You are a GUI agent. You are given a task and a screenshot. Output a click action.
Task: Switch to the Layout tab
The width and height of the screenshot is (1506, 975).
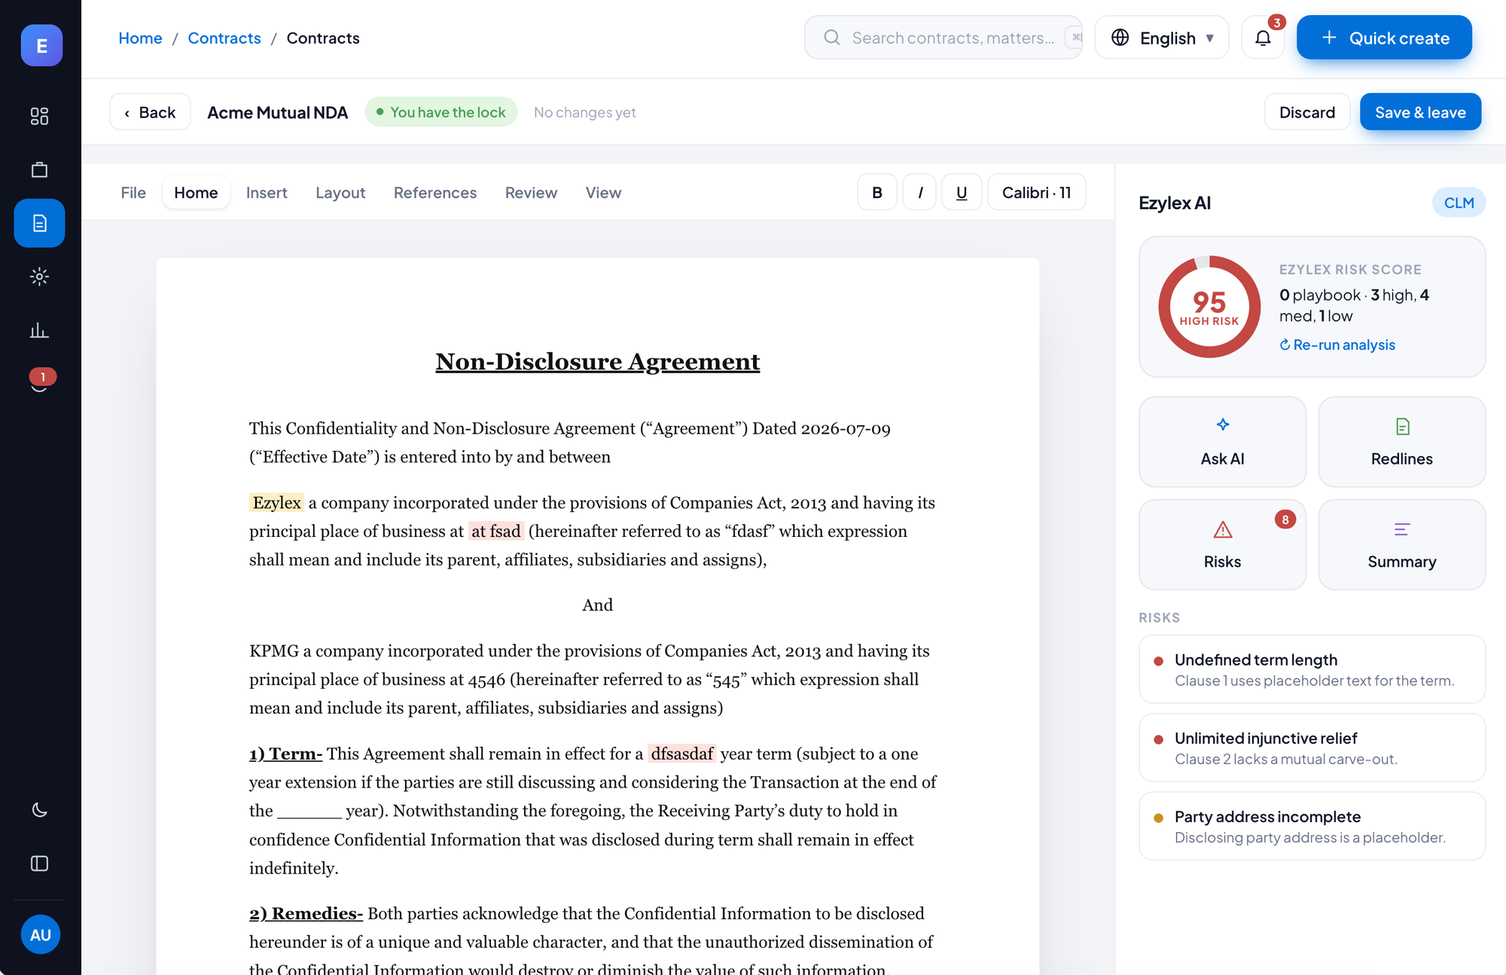pos(340,193)
